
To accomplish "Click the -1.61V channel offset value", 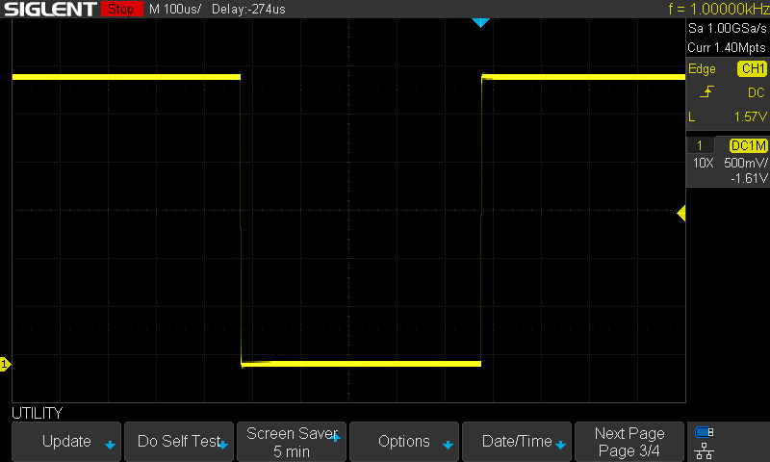I will [749, 178].
